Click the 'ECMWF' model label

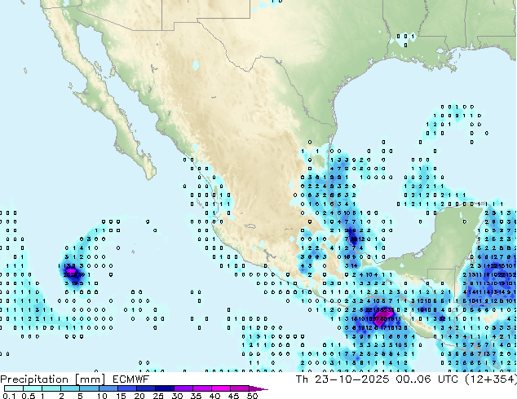click(x=131, y=379)
